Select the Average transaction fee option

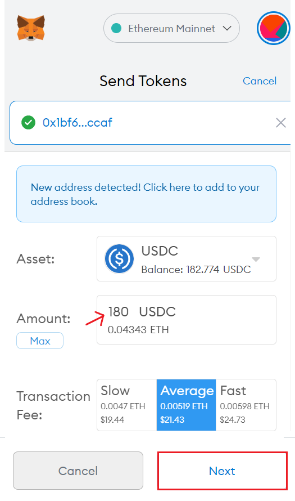click(x=186, y=405)
